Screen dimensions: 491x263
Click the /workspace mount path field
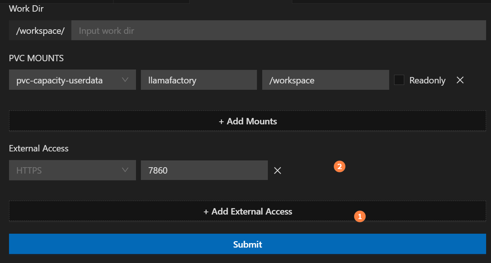pos(325,80)
